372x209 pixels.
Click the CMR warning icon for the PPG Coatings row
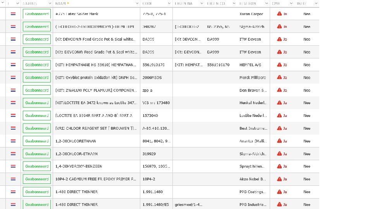click(279, 192)
